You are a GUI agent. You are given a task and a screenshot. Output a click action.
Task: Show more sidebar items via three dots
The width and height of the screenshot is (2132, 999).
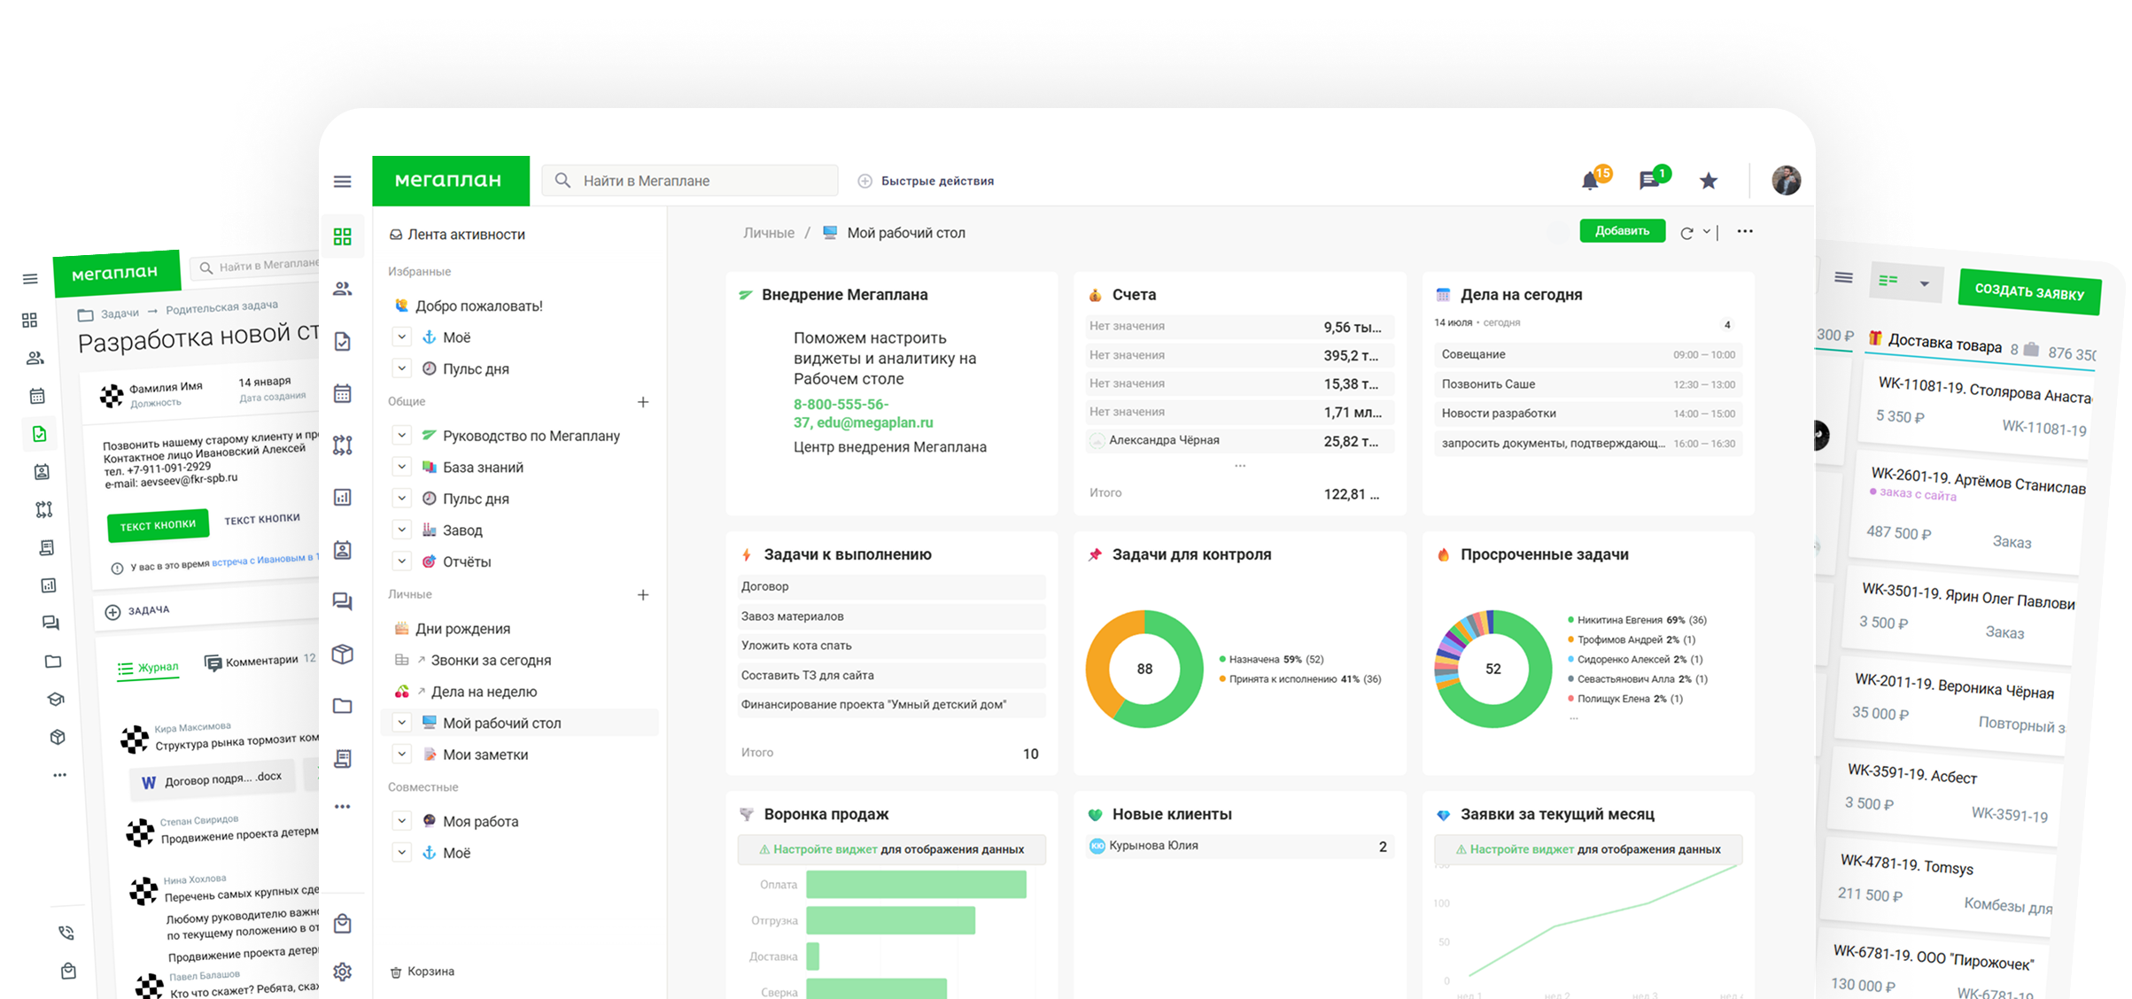click(x=343, y=807)
